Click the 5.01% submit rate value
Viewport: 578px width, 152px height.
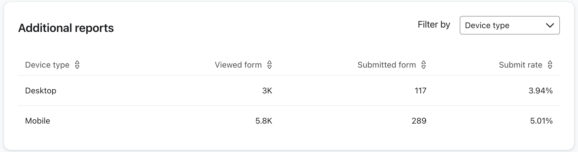click(541, 121)
